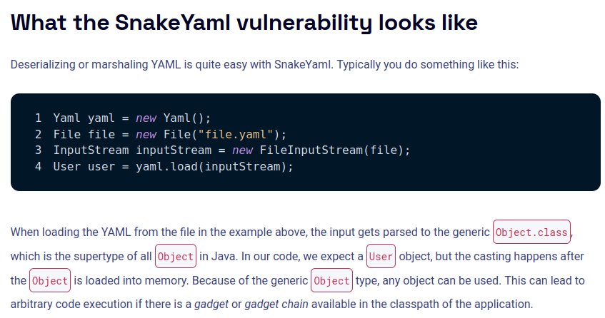Click code line number 4

(38, 167)
